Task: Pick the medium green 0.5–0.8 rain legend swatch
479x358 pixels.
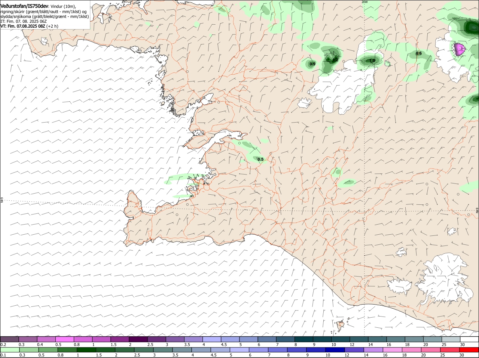Action: coord(48,350)
